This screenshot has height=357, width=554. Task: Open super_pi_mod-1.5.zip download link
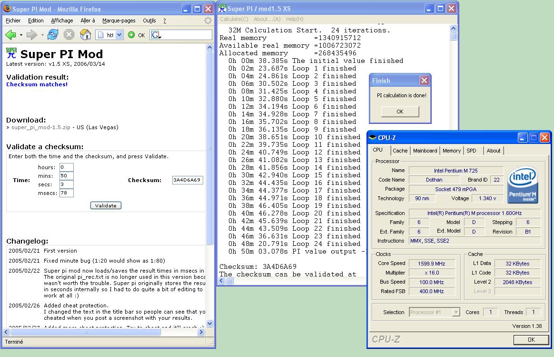[41, 127]
